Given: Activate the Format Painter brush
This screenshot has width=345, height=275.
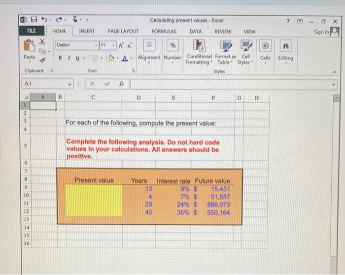Looking at the screenshot, I should point(42,60).
